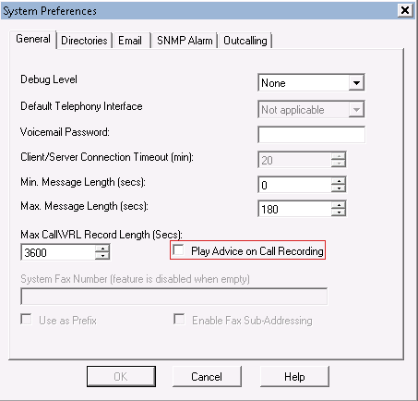Viewport: 418px width, 401px height.
Task: Decrease Max Call\VRL Record Length spinner
Action: click(x=102, y=256)
